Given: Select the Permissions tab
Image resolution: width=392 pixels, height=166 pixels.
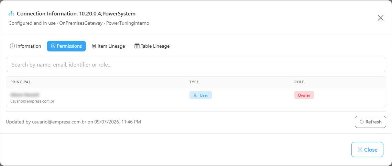Looking at the screenshot, I should click(x=66, y=46).
